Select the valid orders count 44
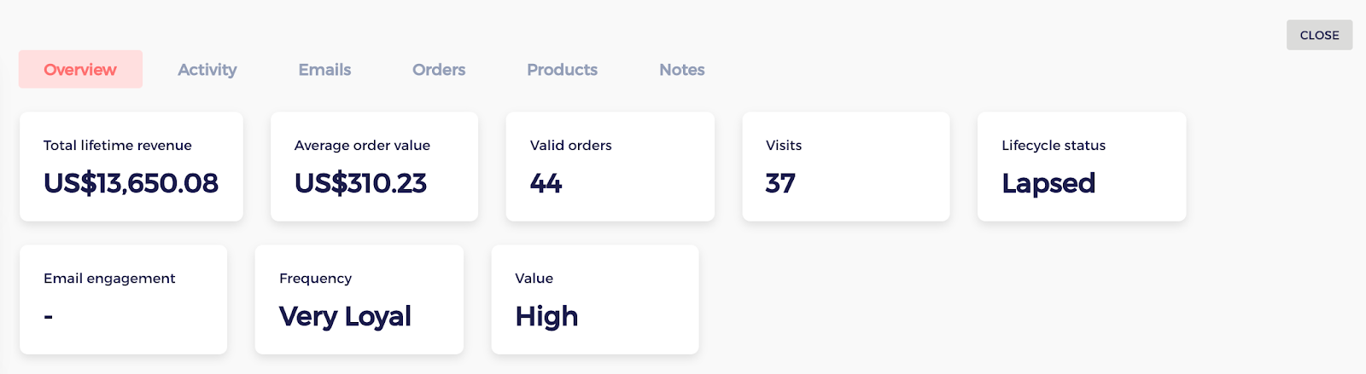1366x374 pixels. pos(546,183)
